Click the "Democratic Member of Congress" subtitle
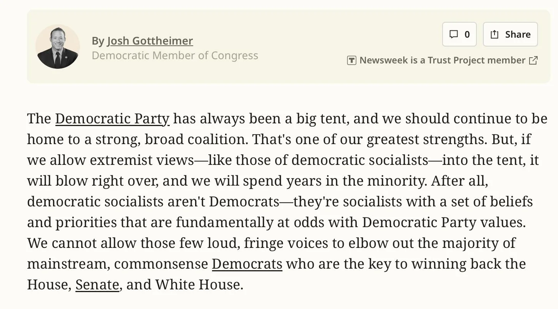Image resolution: width=558 pixels, height=309 pixels. click(175, 55)
